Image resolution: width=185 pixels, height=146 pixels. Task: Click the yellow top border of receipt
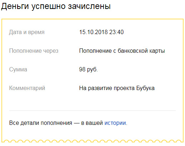[92, 19]
